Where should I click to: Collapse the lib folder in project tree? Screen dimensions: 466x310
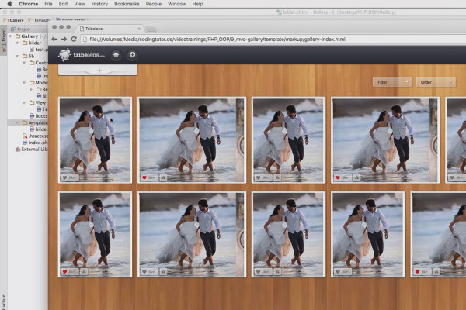17,56
